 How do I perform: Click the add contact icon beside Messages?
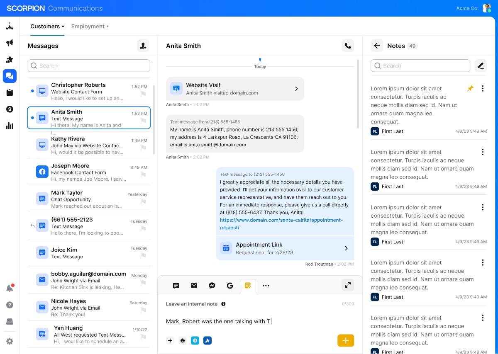[143, 46]
